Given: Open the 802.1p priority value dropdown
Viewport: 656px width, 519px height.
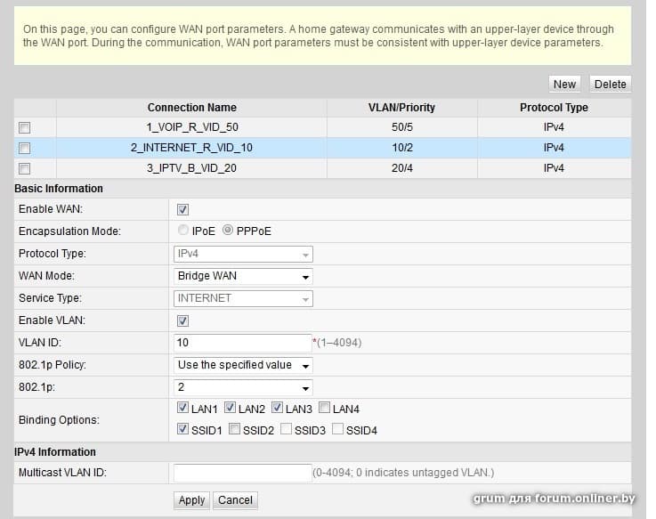Looking at the screenshot, I should (x=243, y=387).
